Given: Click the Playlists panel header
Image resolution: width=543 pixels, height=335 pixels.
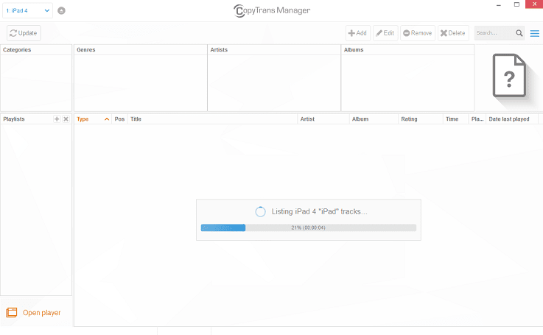Looking at the screenshot, I should pyautogui.click(x=14, y=119).
